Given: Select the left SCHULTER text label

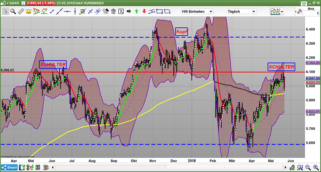Looking at the screenshot, I should pos(53,65).
